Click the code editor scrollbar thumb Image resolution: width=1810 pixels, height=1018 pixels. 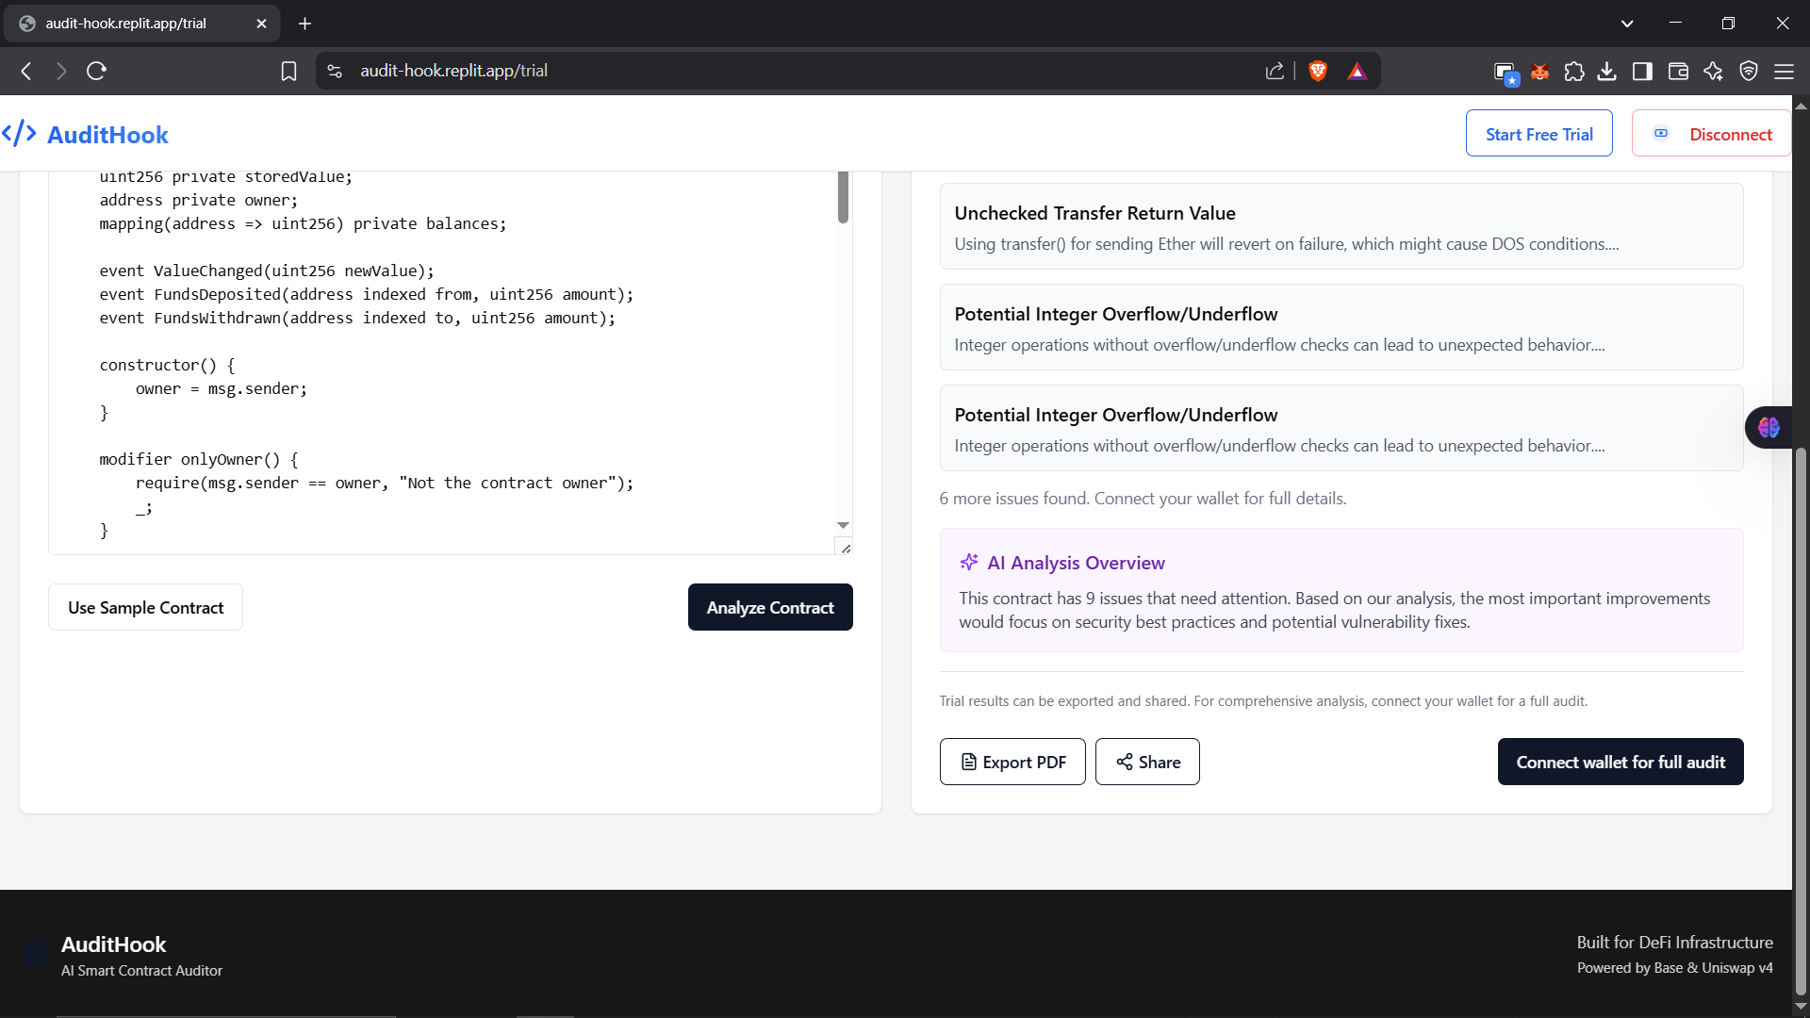coord(843,196)
